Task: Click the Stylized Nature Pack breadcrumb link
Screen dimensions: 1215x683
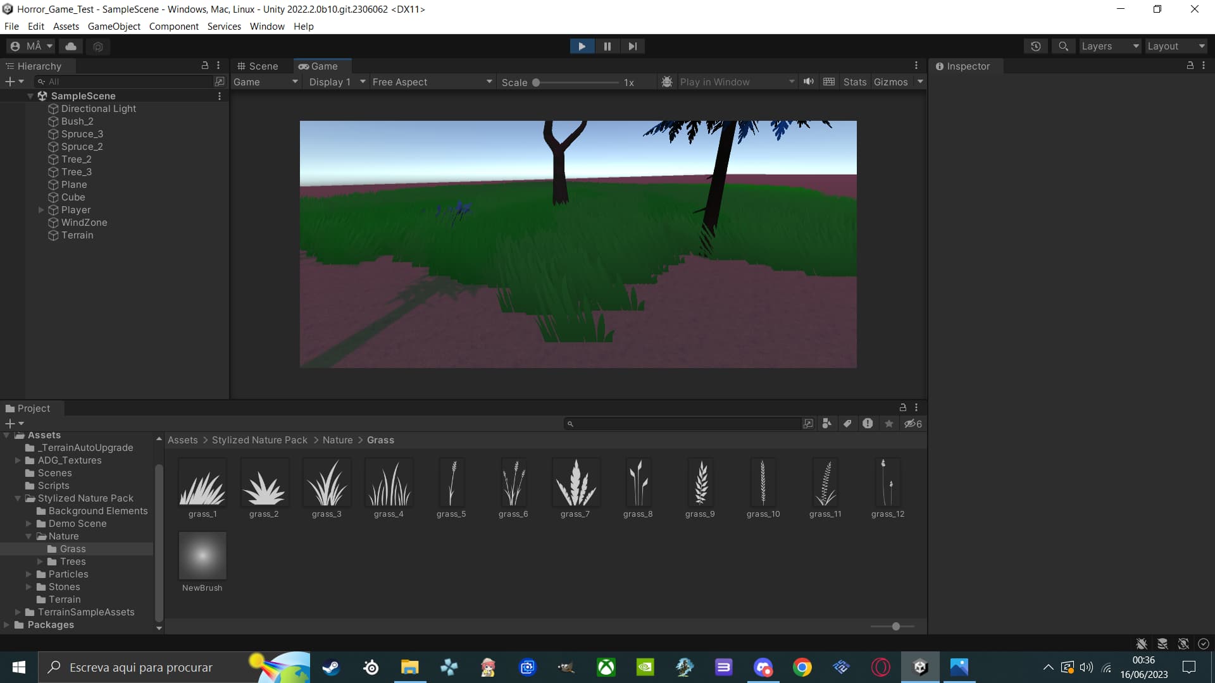Action: 259,440
